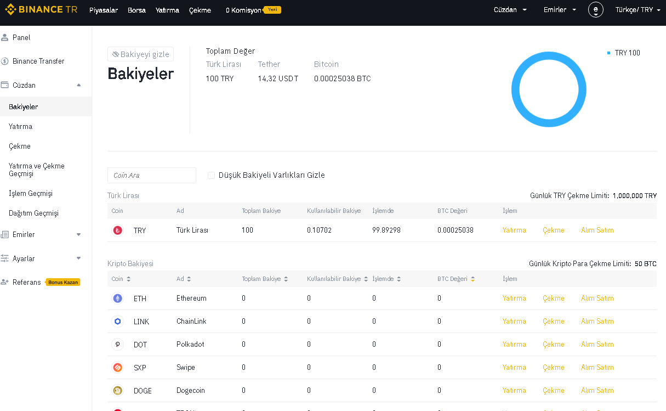The height and width of the screenshot is (411, 666).
Task: Click the DOGE Dogecoin coin icon
Action: click(x=117, y=391)
